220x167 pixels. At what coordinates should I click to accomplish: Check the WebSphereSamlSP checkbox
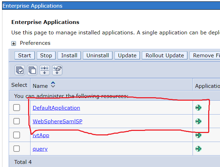click(x=17, y=121)
